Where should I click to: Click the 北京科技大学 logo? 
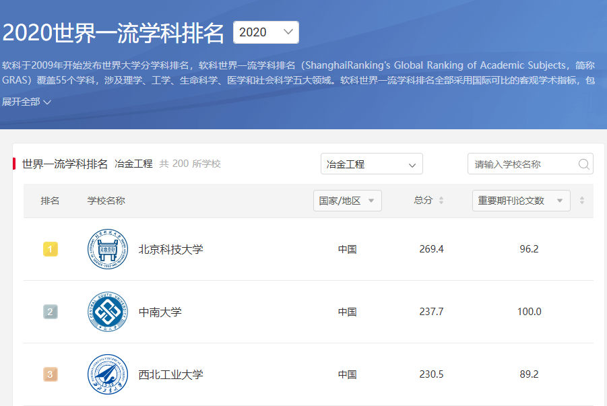[108, 249]
